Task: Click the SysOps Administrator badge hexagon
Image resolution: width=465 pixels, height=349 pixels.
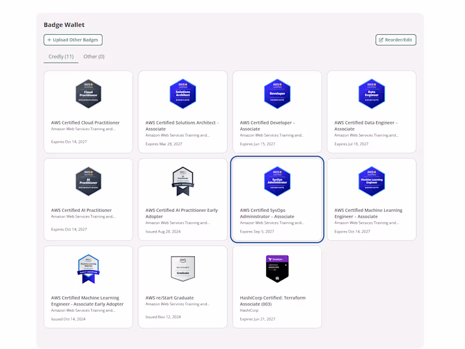Action: pyautogui.click(x=277, y=181)
